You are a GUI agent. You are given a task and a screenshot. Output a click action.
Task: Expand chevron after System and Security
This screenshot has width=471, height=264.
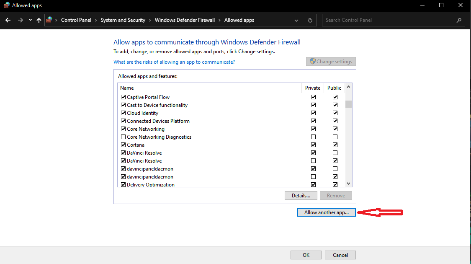pos(150,20)
